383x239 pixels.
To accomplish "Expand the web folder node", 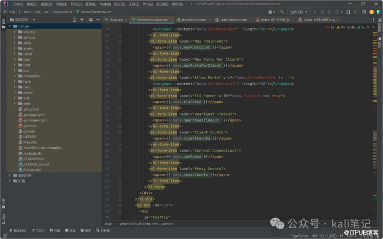I will click(14, 104).
